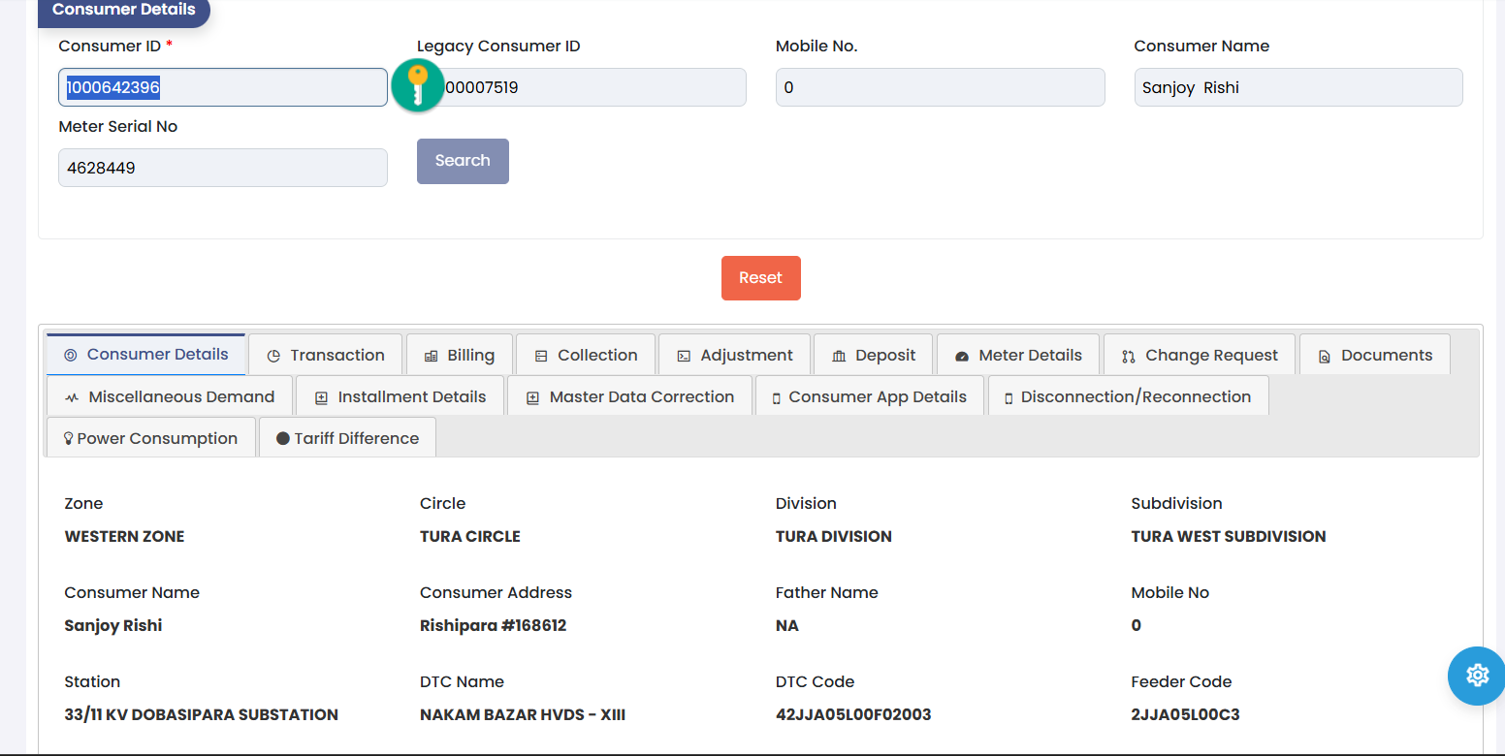1505x756 pixels.
Task: Click the DTC code 42JJA05L00F02003
Action: coord(853,714)
